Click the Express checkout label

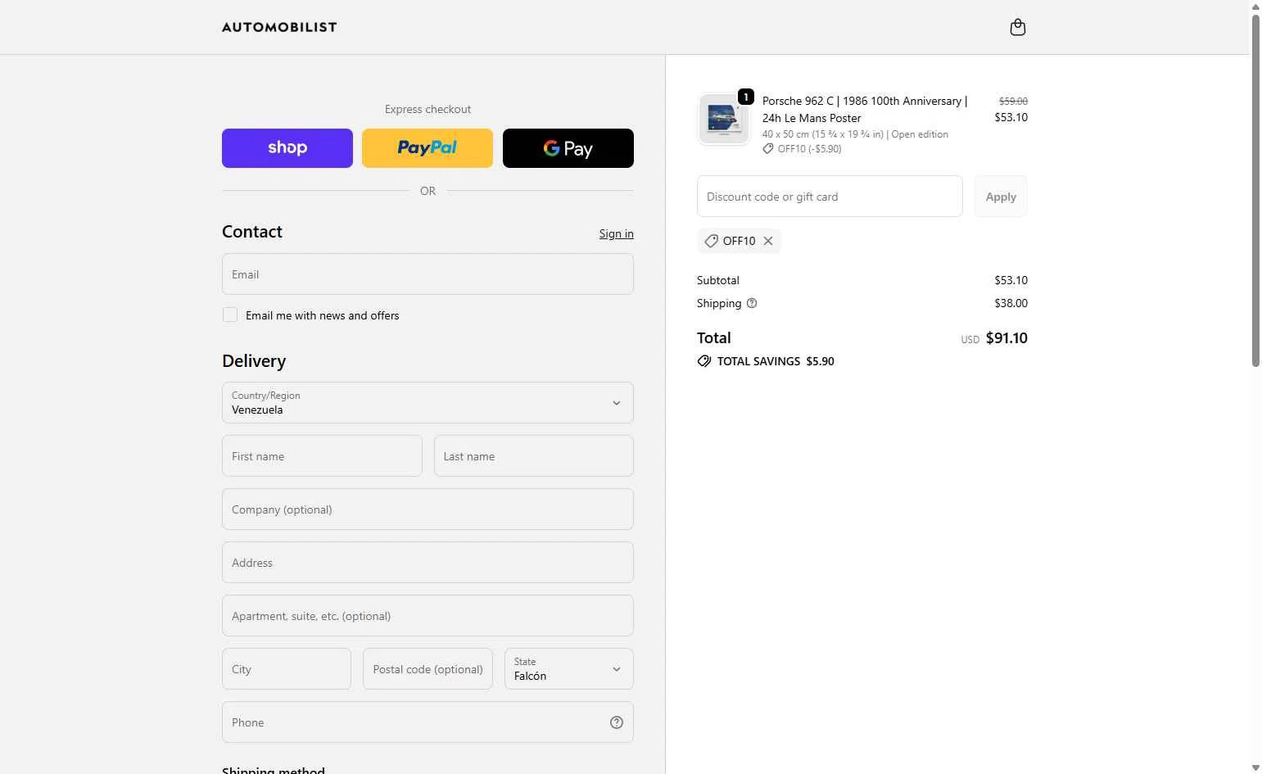pos(427,109)
